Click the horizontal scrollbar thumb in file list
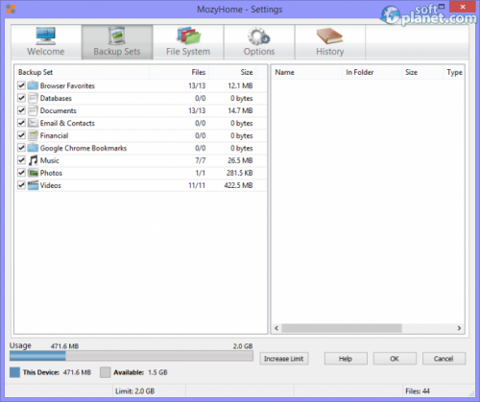Image resolution: width=480 pixels, height=402 pixels. (342, 328)
